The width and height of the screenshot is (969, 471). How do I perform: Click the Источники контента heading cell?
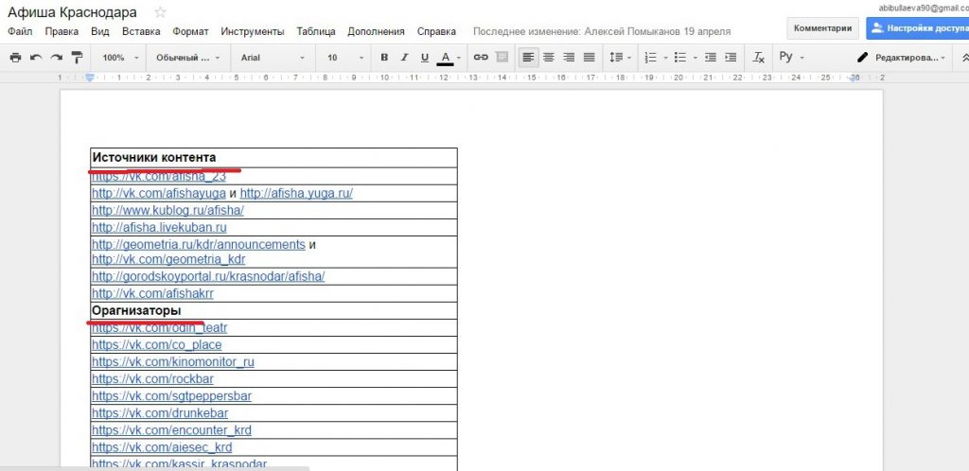point(273,158)
